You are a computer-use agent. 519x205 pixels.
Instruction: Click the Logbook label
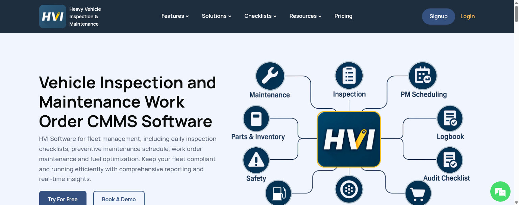click(450, 137)
